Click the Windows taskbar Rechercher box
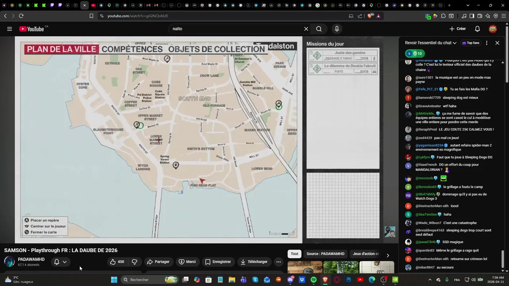This screenshot has height=286, width=509. (x=150, y=280)
